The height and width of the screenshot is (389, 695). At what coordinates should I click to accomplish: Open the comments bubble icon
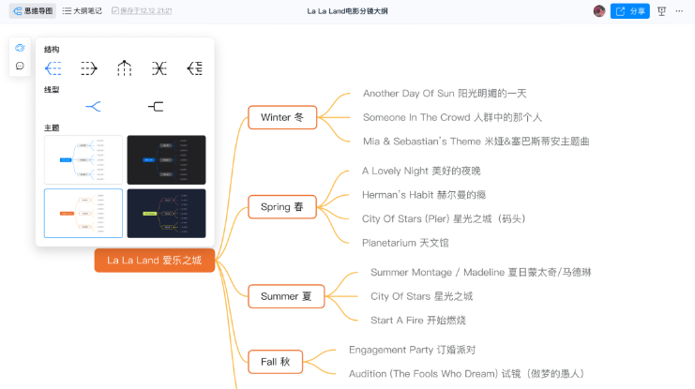[x=20, y=66]
